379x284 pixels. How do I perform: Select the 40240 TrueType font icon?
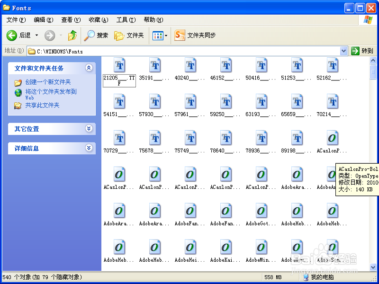(x=190, y=65)
